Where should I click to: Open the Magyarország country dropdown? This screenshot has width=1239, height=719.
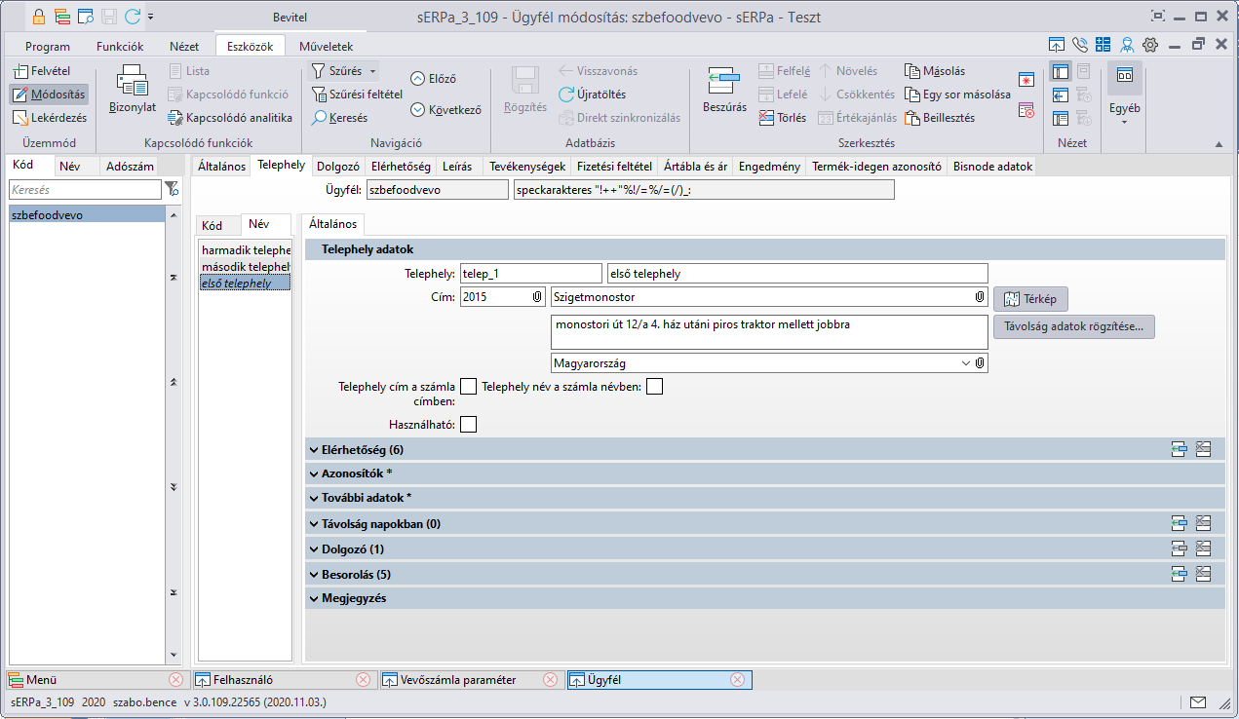pyautogui.click(x=965, y=363)
